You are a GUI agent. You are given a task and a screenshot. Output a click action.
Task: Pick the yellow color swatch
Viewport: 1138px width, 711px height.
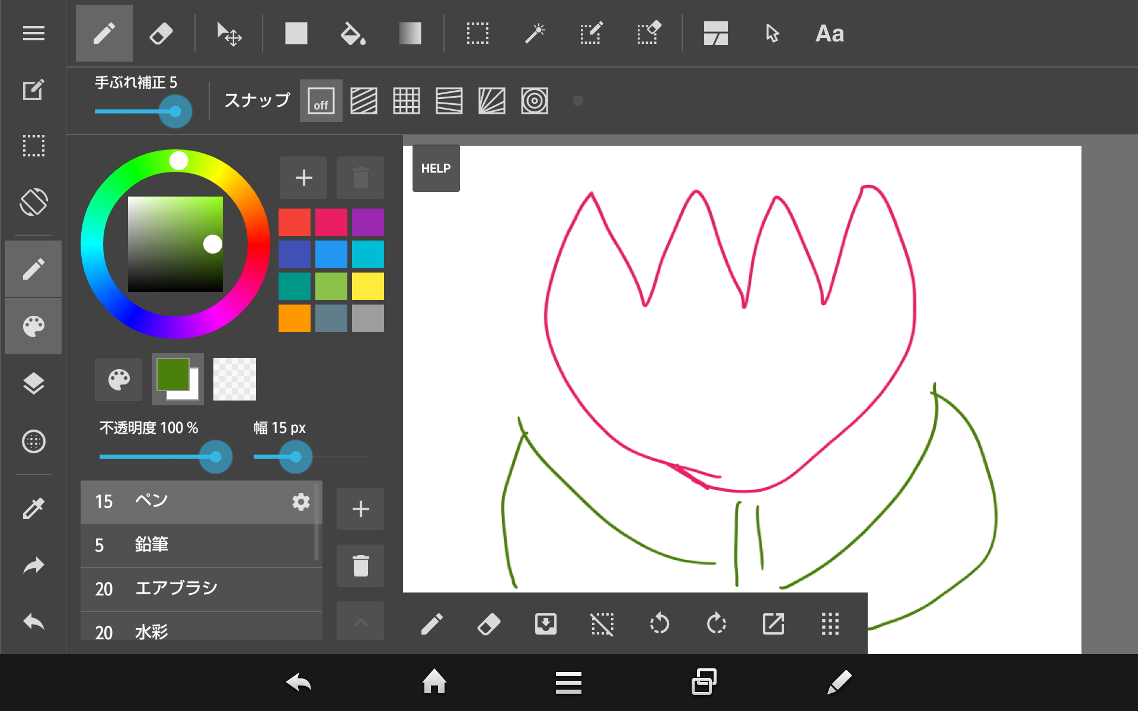click(367, 286)
